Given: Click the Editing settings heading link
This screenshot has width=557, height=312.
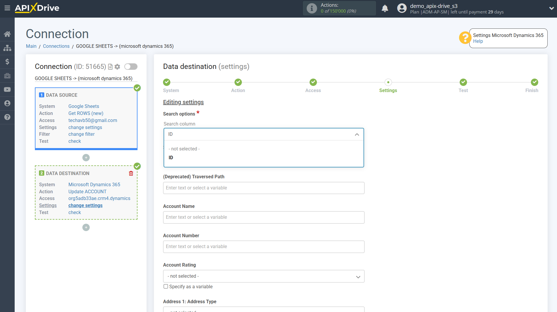Looking at the screenshot, I should (x=183, y=102).
